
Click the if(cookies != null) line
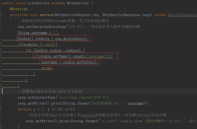coord(38,44)
